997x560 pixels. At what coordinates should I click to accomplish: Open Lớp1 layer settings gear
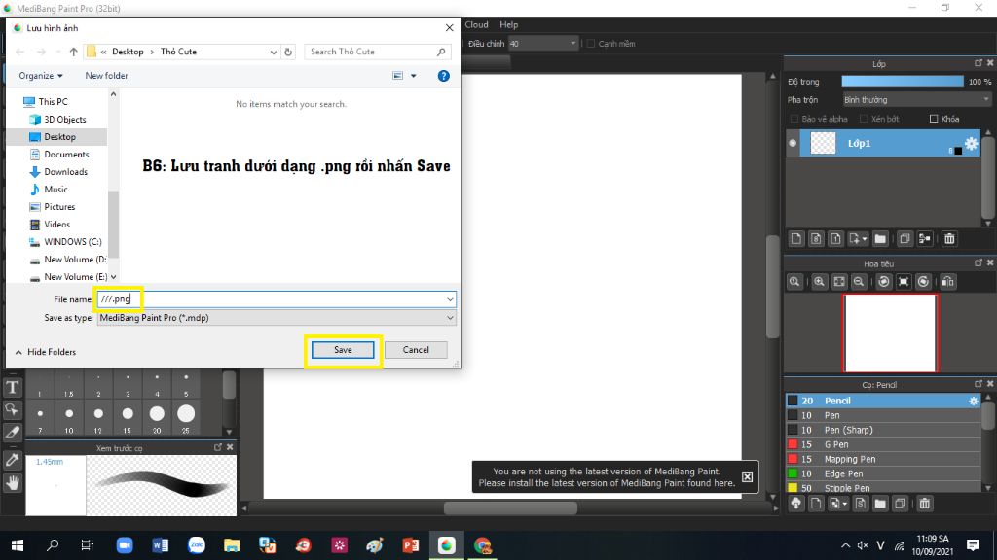click(972, 144)
